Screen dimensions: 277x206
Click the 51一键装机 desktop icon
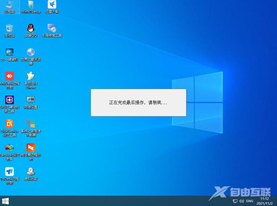[x=10, y=55]
